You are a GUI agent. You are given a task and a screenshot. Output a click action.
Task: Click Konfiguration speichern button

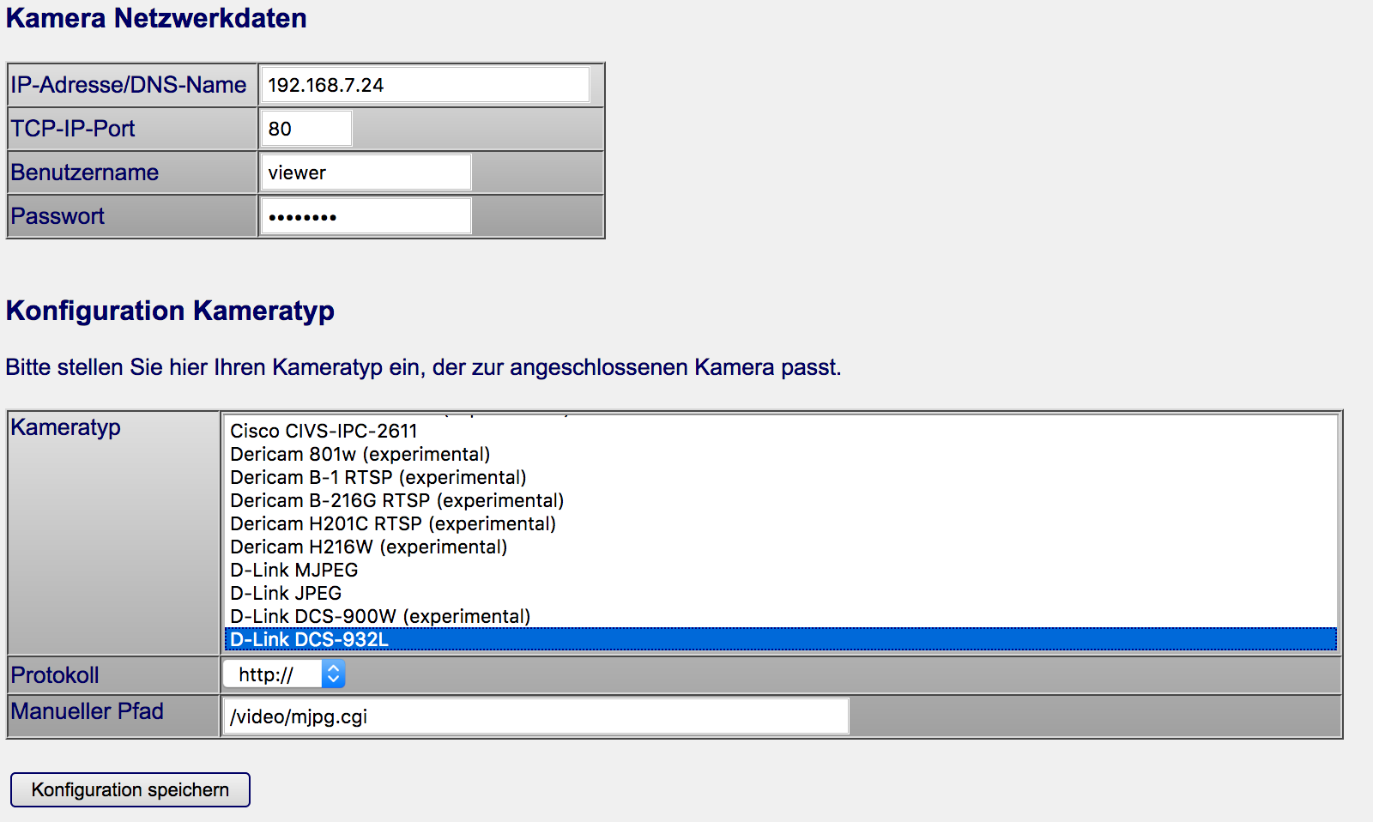[x=130, y=789]
